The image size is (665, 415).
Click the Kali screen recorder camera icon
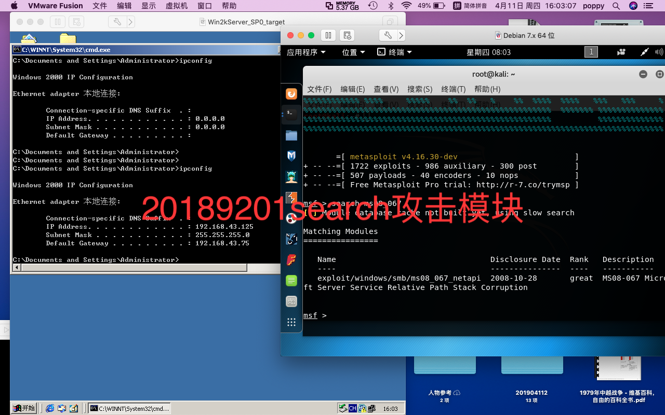(621, 52)
